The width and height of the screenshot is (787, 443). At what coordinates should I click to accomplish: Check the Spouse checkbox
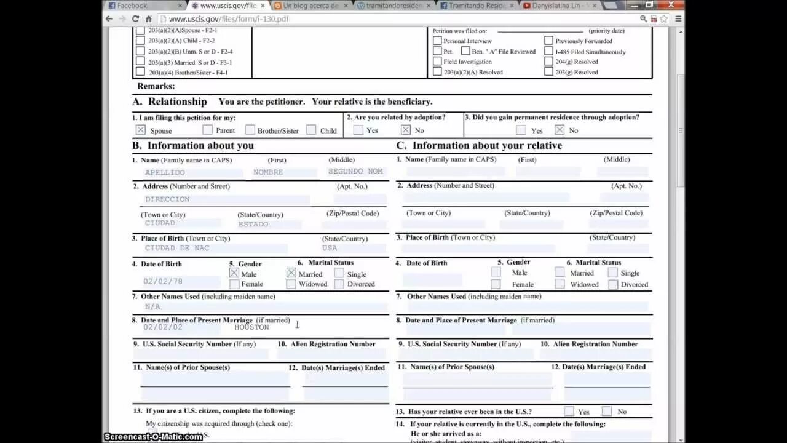tap(141, 130)
